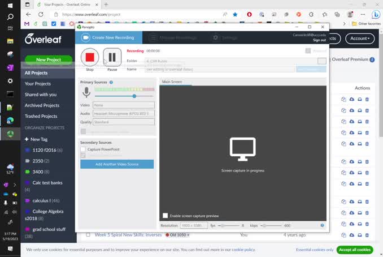This screenshot has width=383, height=257.
Task: Click the microphone icon in Primary Sources
Action: tap(86, 92)
